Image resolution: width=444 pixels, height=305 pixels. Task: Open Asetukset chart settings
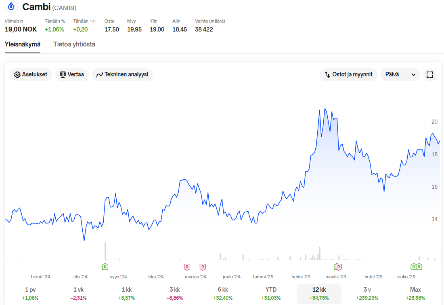tap(31, 75)
